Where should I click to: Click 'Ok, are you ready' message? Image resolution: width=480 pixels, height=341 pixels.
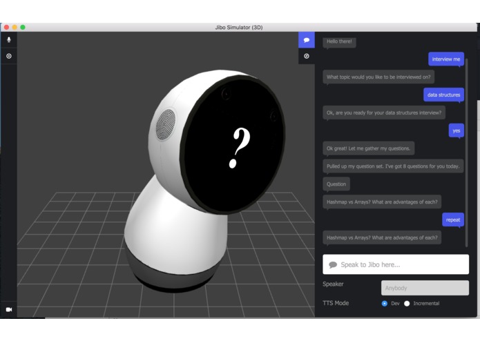(384, 113)
